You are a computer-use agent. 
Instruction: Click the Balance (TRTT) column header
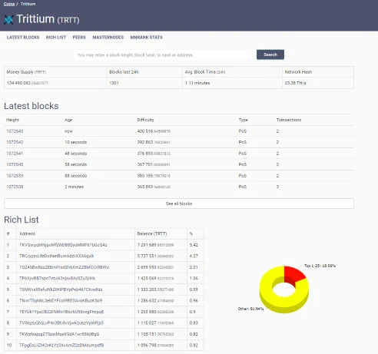point(152,233)
